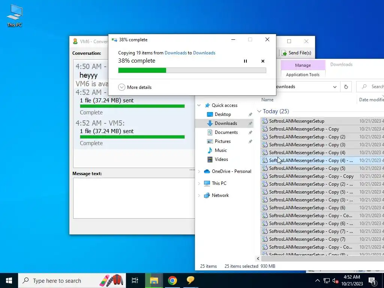The width and height of the screenshot is (384, 288).
Task: Click the taskbar search box
Action: (x=72, y=280)
